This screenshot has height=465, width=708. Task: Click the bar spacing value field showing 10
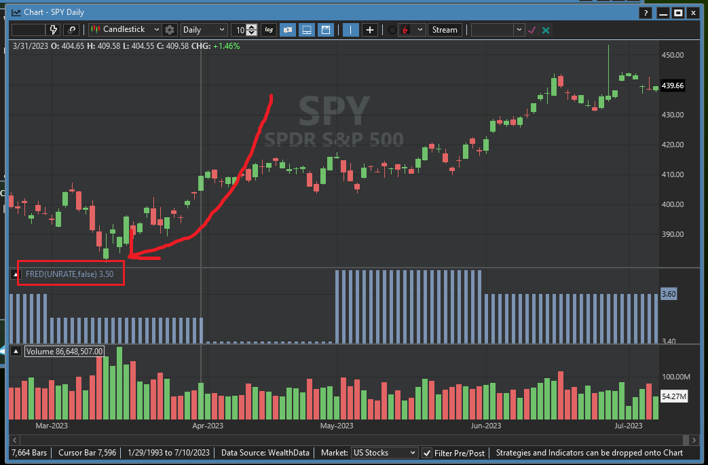pyautogui.click(x=240, y=30)
